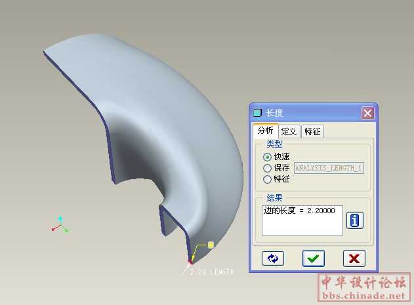Click the 2.20 LENGTH annotation in viewport

click(212, 272)
